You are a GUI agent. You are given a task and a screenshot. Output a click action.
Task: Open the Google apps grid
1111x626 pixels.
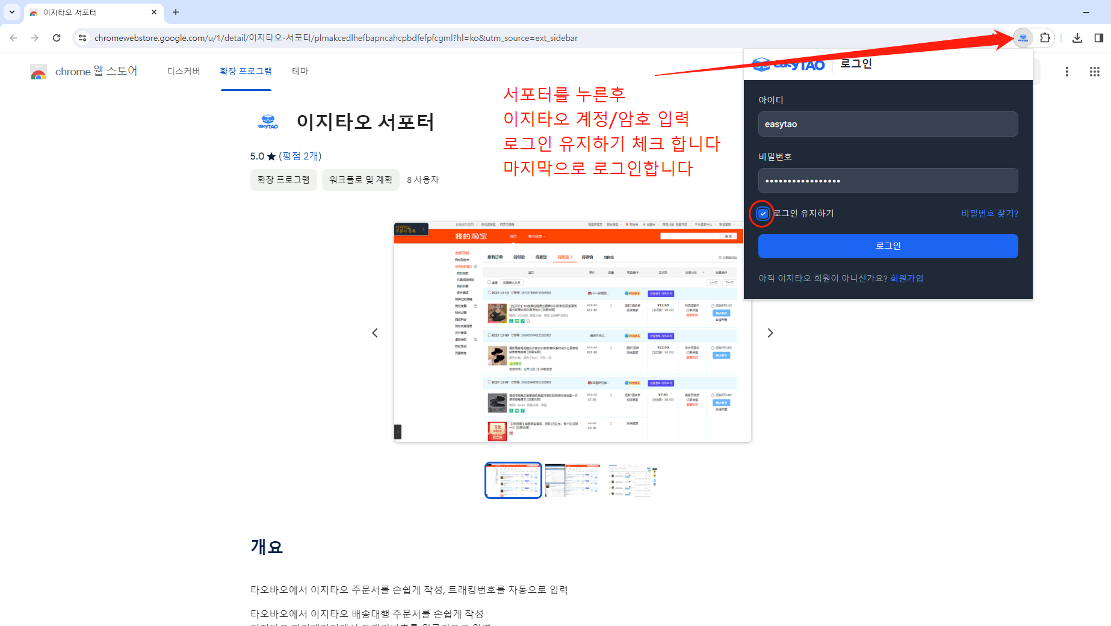(1095, 72)
